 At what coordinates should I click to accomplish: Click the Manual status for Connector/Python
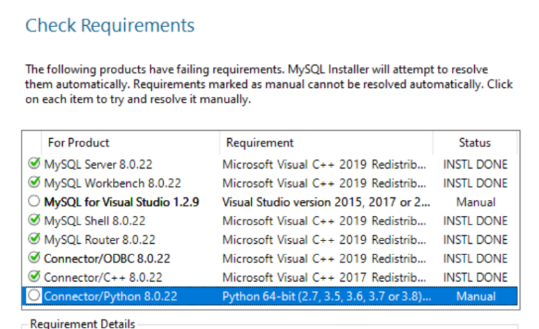(x=476, y=296)
